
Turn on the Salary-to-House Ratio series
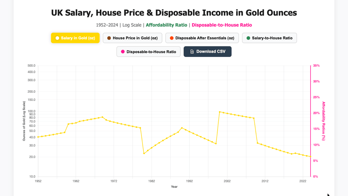[x=269, y=38]
